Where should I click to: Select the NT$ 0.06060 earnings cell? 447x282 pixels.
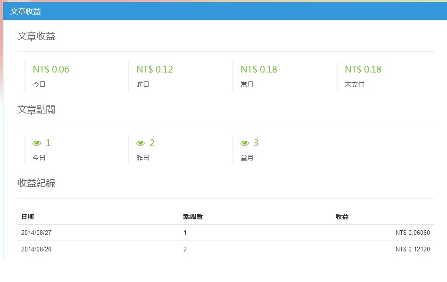[x=413, y=233]
